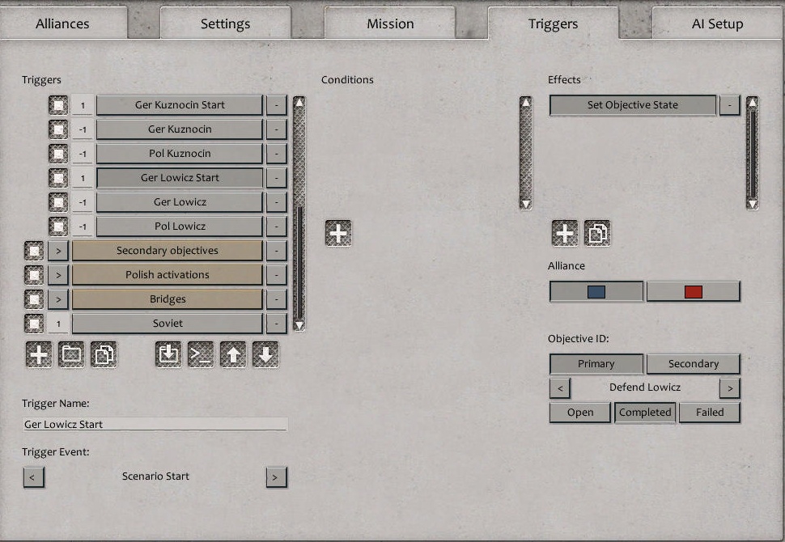The height and width of the screenshot is (542, 785).
Task: Toggle checkbox for Secondary objectives folder
Action: pyautogui.click(x=34, y=251)
